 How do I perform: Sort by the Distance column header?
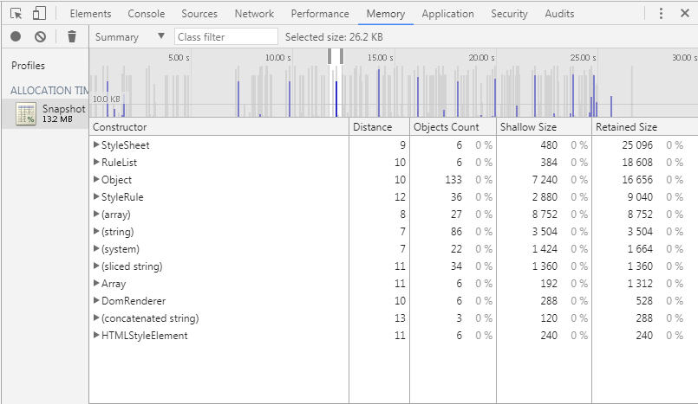(379, 127)
